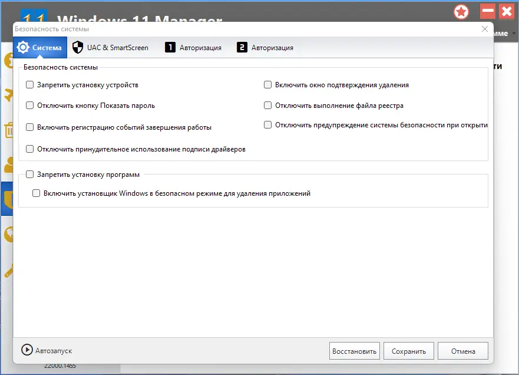The width and height of the screenshot is (519, 375).
Task: Check Включить установщик Windows в безопасном режиме
Action: click(x=36, y=193)
